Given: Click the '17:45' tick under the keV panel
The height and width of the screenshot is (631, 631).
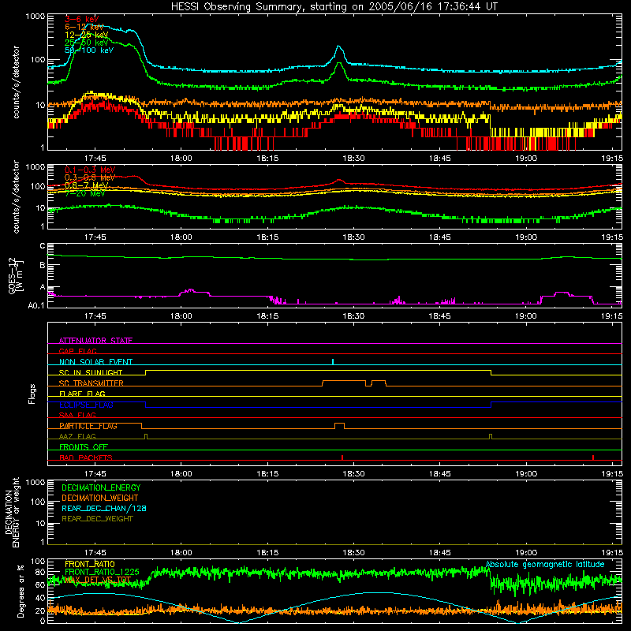Looking at the screenshot, I should [95, 159].
